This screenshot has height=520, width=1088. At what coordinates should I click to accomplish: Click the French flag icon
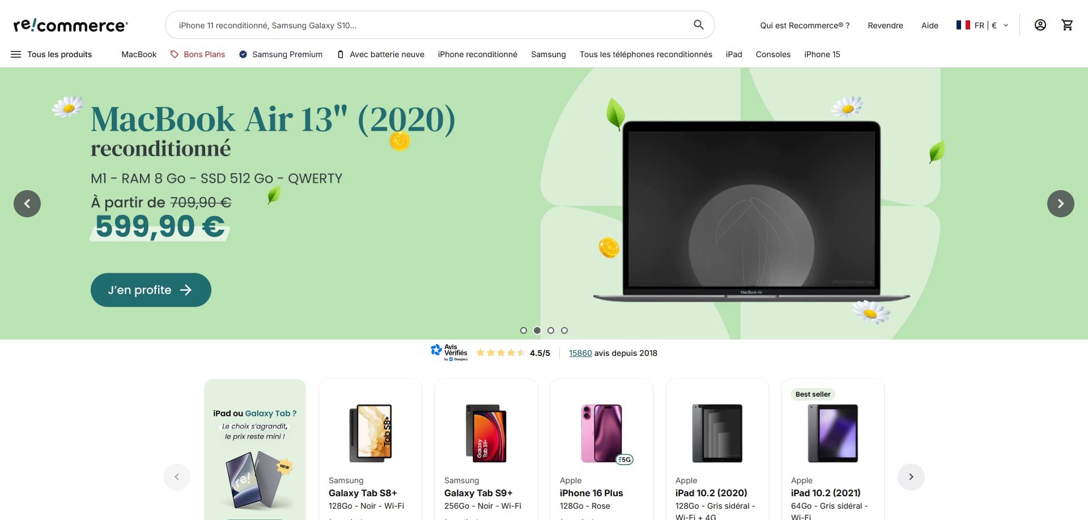point(963,25)
